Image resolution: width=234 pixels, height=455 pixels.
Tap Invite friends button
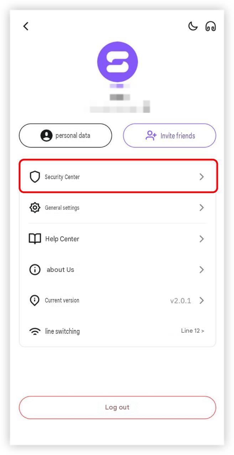click(x=170, y=135)
